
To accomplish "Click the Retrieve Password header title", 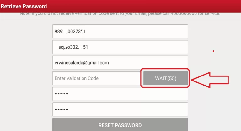I will click(x=24, y=6).
